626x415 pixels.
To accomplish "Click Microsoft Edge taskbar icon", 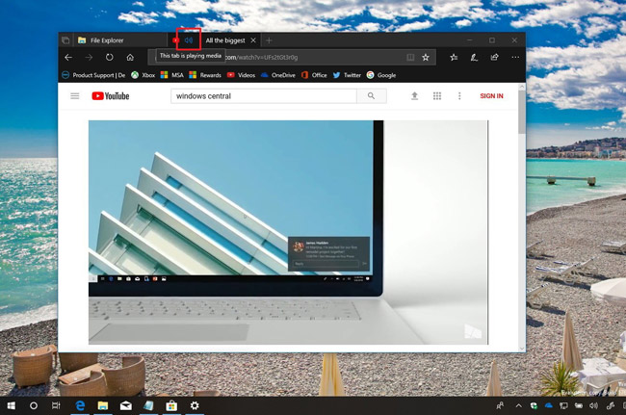I will [x=80, y=405].
